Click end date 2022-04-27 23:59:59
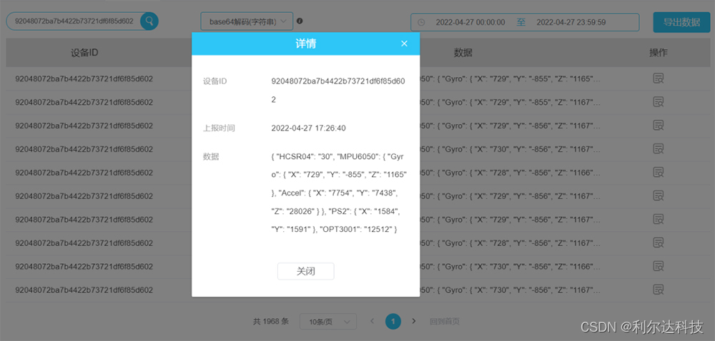 [571, 22]
